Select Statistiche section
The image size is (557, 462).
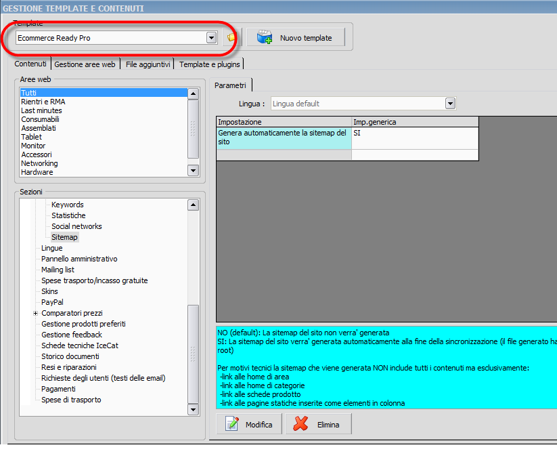(x=68, y=215)
